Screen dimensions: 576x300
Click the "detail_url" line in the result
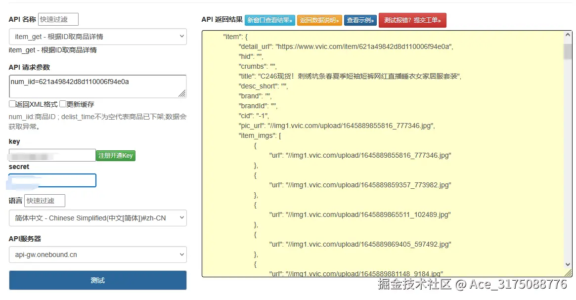pyautogui.click(x=346, y=46)
